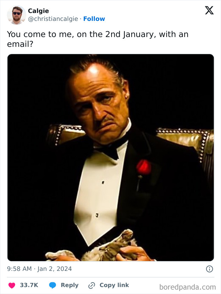Click the tweet text starting "You come to me"
Image resolution: width=221 pixels, height=294 pixels.
pyautogui.click(x=98, y=39)
